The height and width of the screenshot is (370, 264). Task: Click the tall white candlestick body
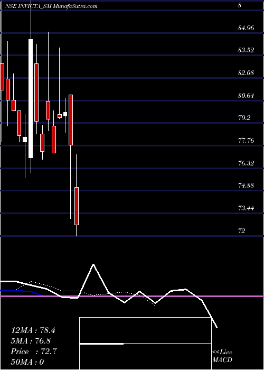point(31,98)
